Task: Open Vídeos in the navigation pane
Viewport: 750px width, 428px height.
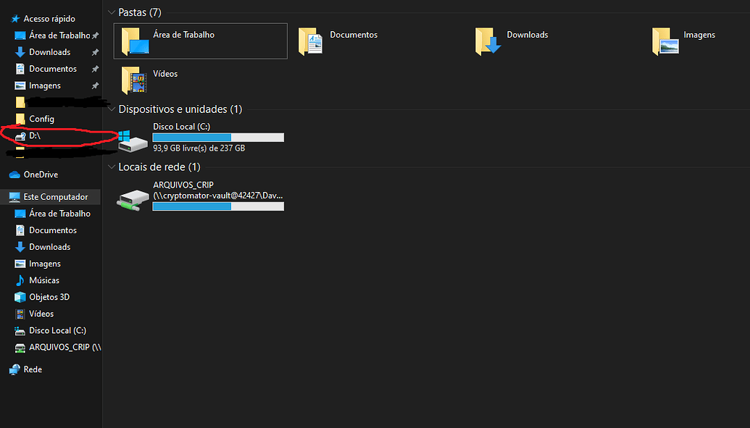Action: [41, 314]
